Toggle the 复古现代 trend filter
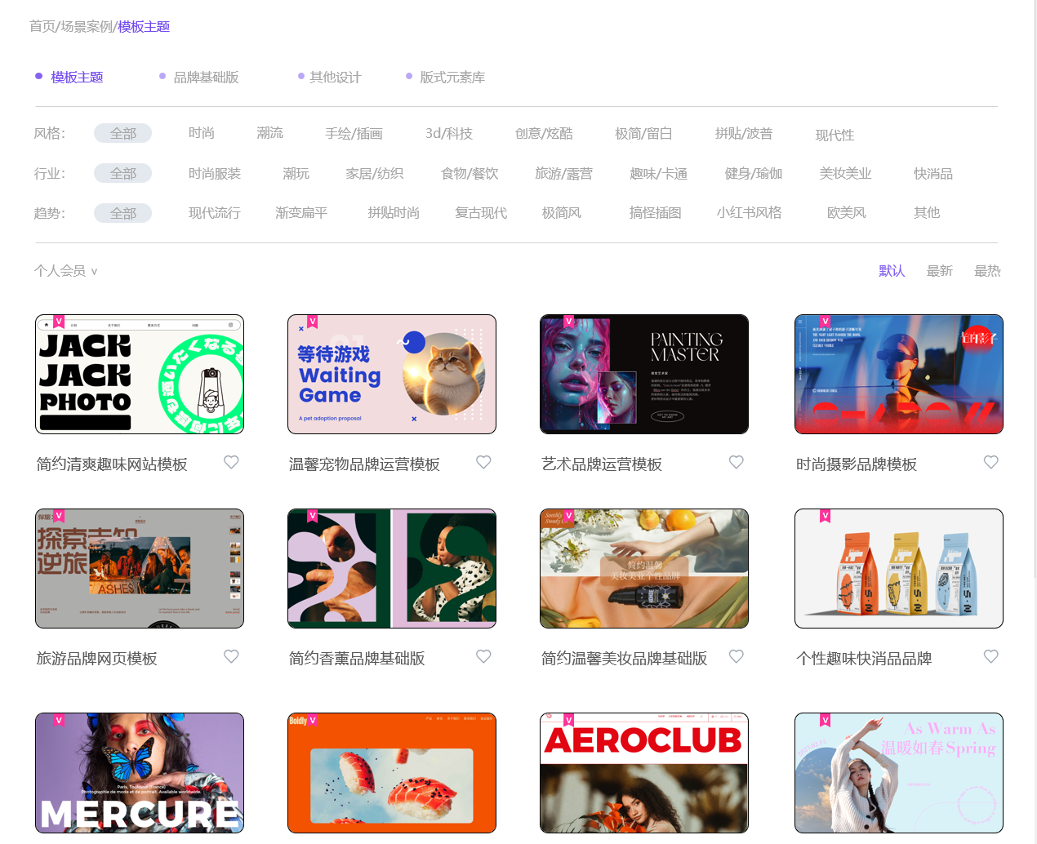This screenshot has height=844, width=1037. point(481,212)
